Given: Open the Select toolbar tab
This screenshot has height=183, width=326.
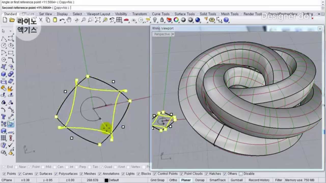Looking at the screenshot, I should pyautogui.click(x=77, y=14).
